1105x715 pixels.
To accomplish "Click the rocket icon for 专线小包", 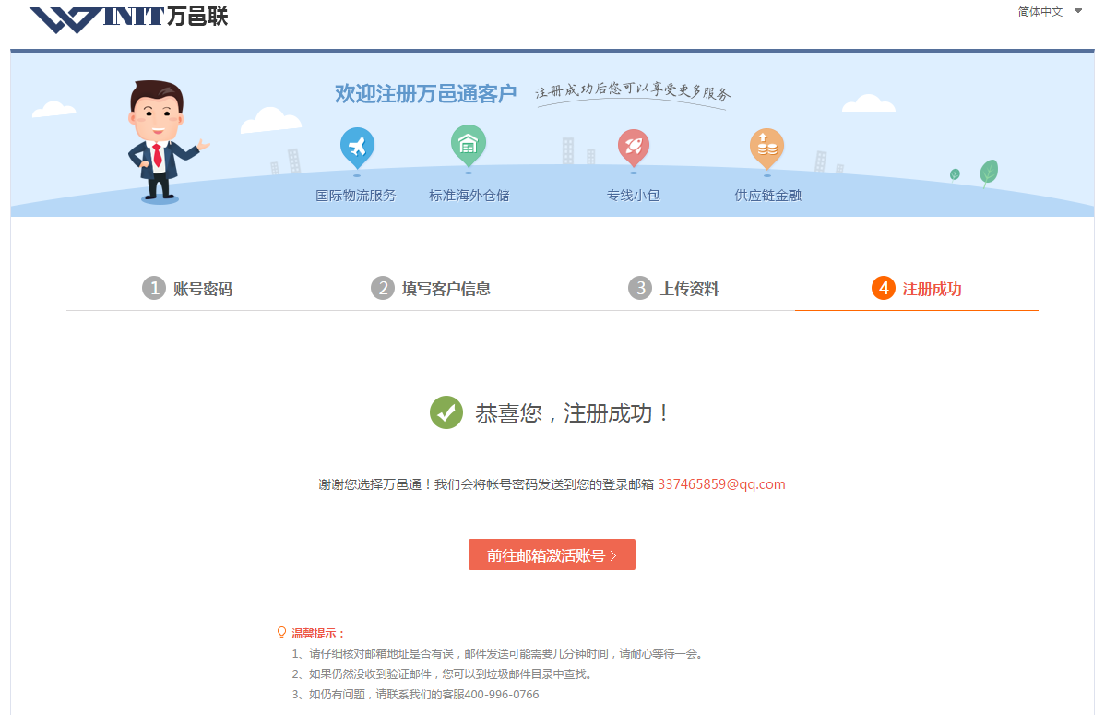I will click(x=634, y=149).
